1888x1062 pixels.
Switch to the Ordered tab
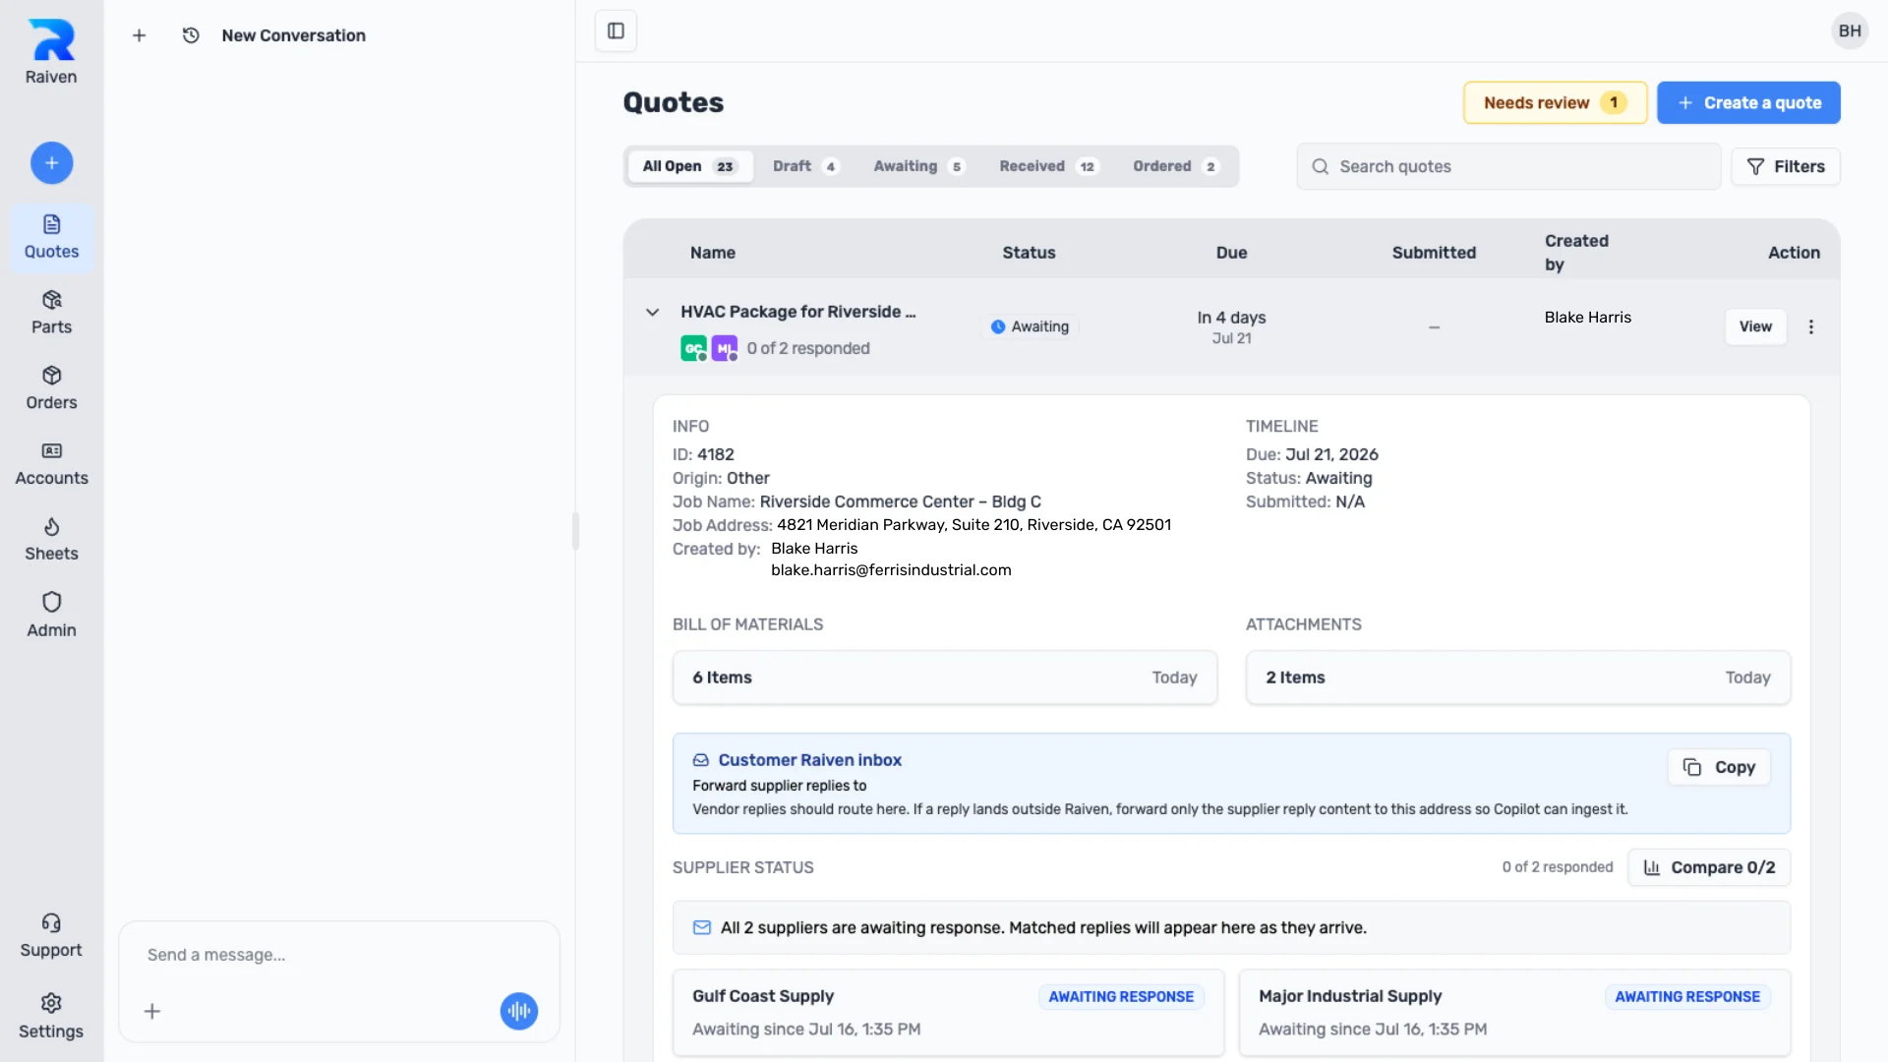pyautogui.click(x=1175, y=166)
